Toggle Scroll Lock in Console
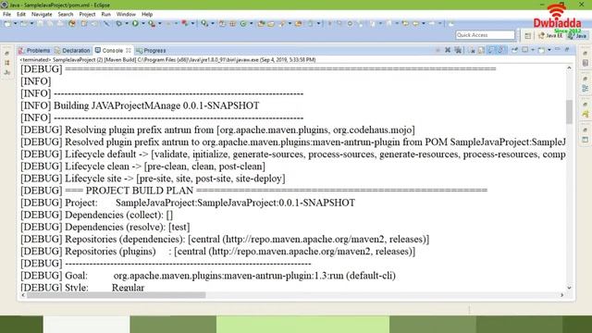Screen dimensions: 592x333 tap(481, 50)
